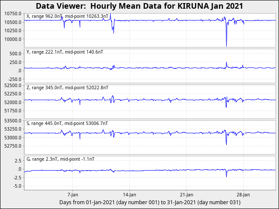Screen dimensions: 279x209
Task: Click the 51750.0 tick on Z plot axis
Action: point(12,111)
